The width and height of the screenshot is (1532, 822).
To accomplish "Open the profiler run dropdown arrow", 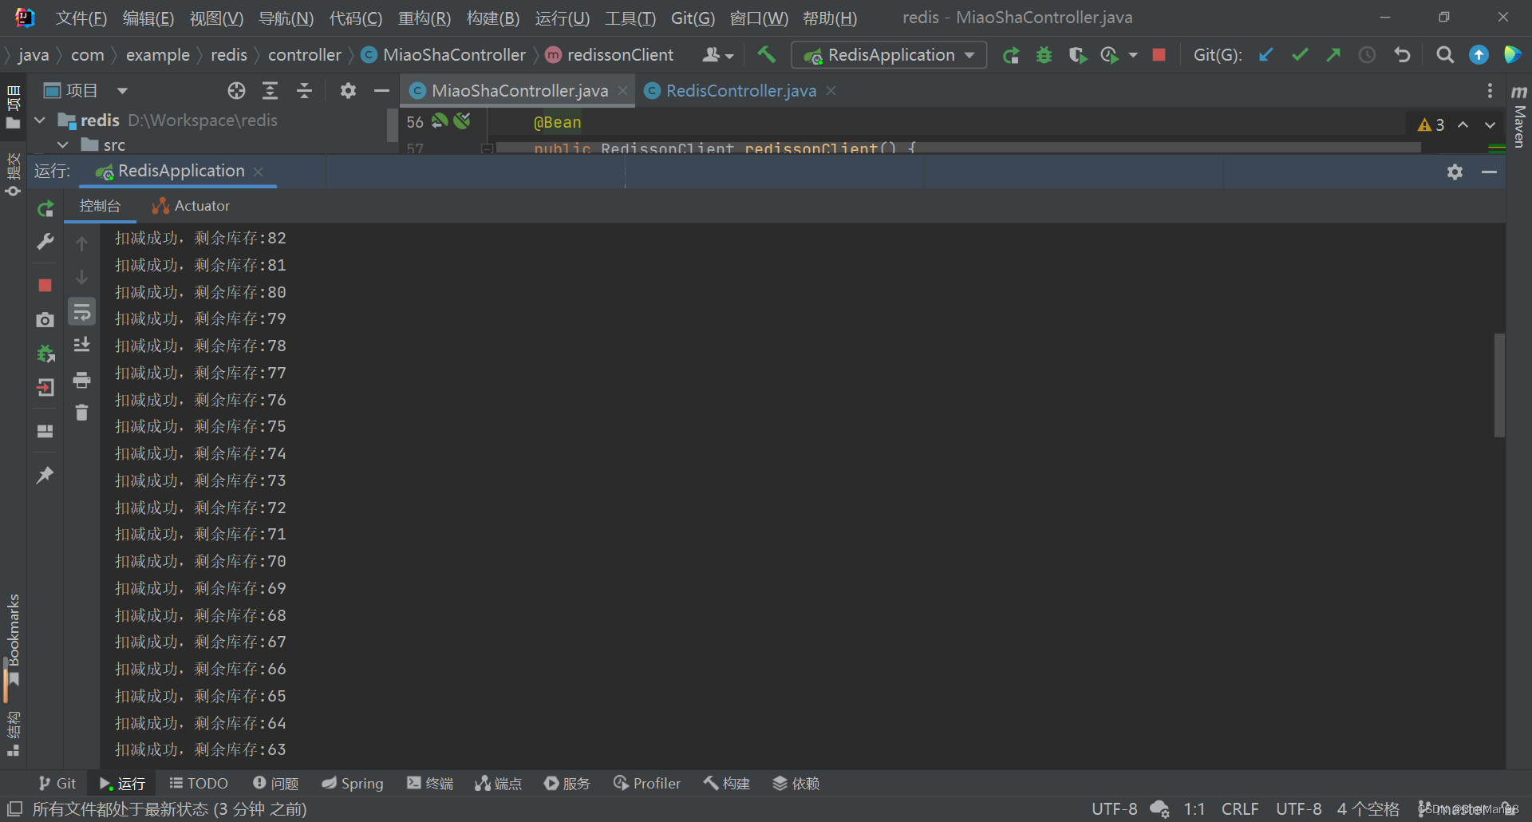I will tap(1133, 55).
